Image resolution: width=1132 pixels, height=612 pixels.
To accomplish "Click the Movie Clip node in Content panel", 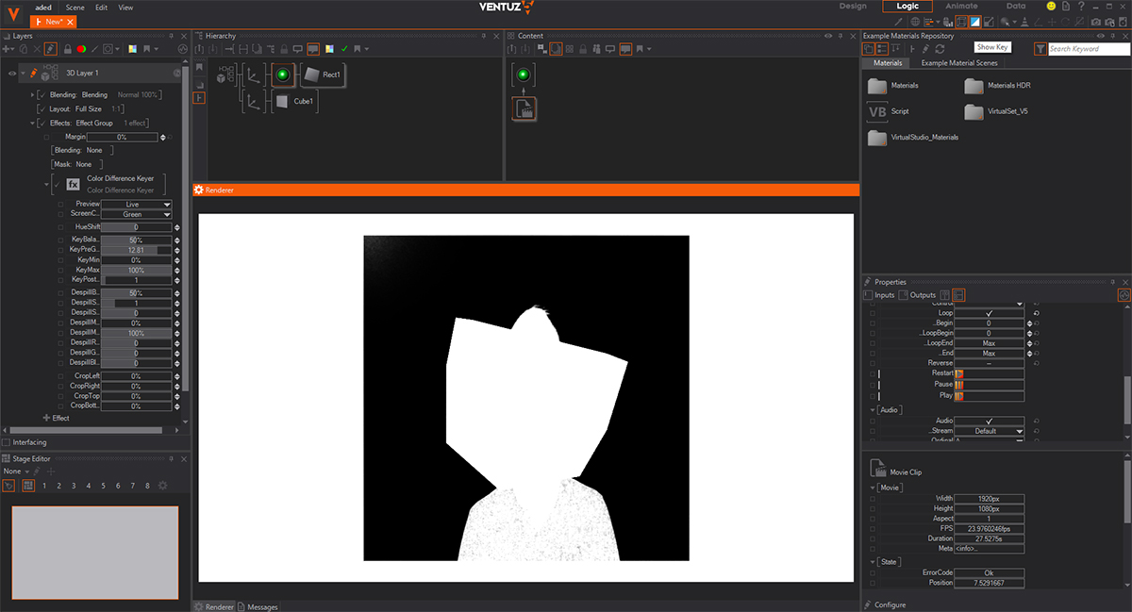I will (x=524, y=108).
